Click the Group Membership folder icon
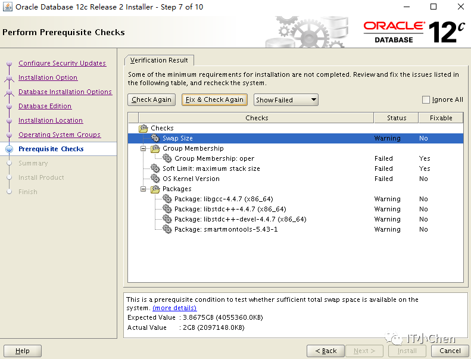Image resolution: width=471 pixels, height=359 pixels. [155, 148]
